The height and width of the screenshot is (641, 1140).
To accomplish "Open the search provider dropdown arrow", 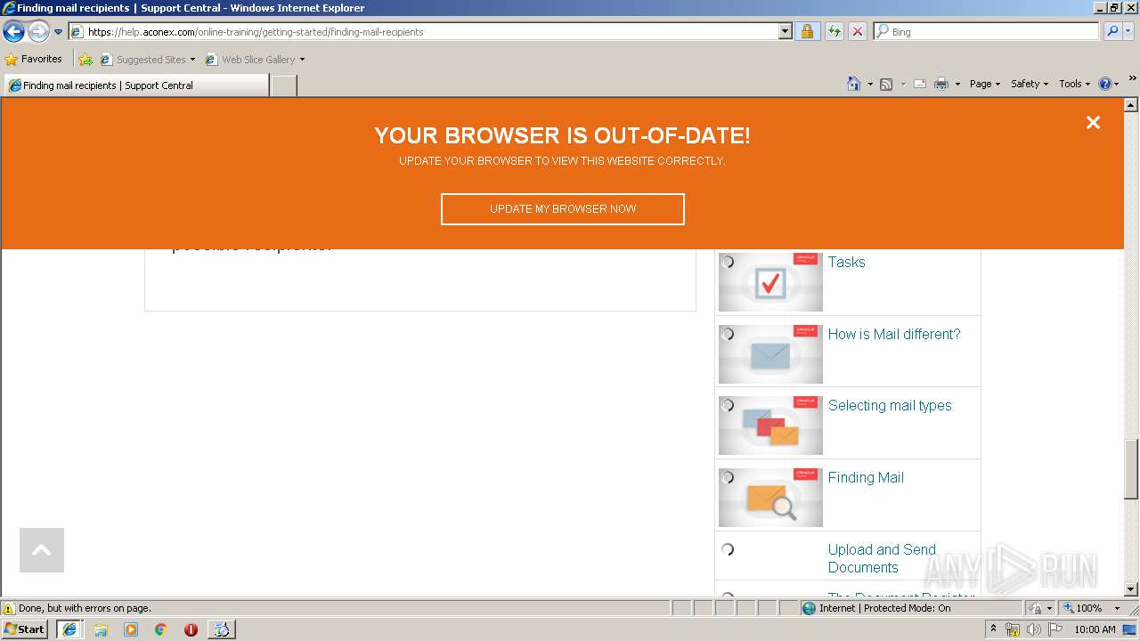I will [1128, 31].
